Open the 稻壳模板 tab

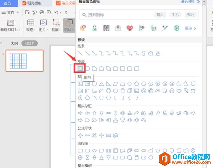[32, 3]
